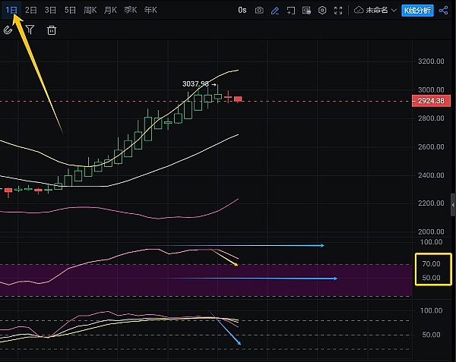The height and width of the screenshot is (362, 456).
Task: Enter fullscreen chart mode
Action: coord(339,11)
